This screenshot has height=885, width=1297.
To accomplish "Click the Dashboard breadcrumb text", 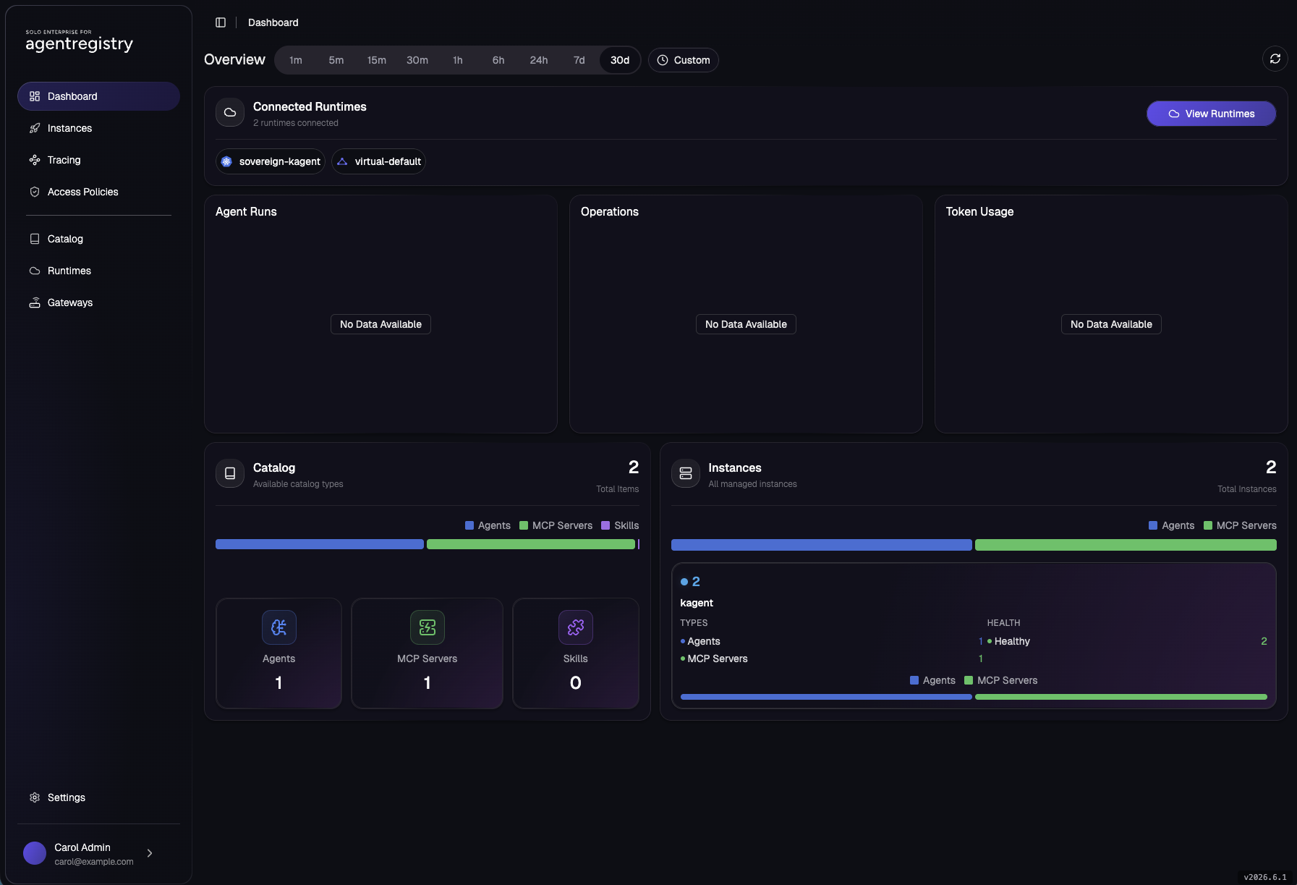I will 273,22.
